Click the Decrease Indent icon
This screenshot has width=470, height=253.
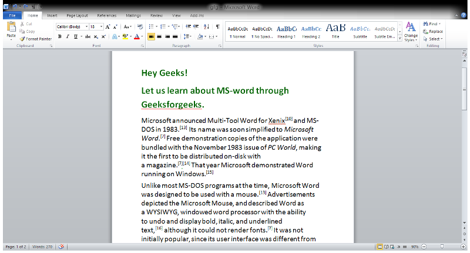pos(187,27)
